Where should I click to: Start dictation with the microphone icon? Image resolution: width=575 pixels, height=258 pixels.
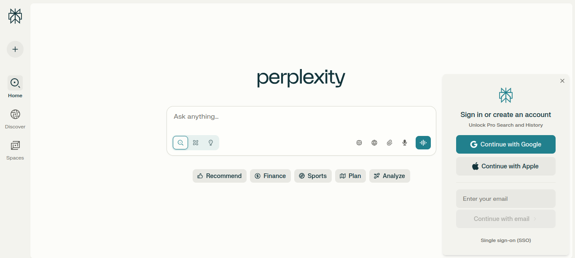404,143
